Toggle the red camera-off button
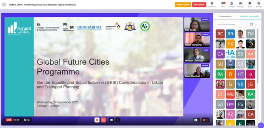The height and width of the screenshot is (128, 264). [x=103, y=120]
